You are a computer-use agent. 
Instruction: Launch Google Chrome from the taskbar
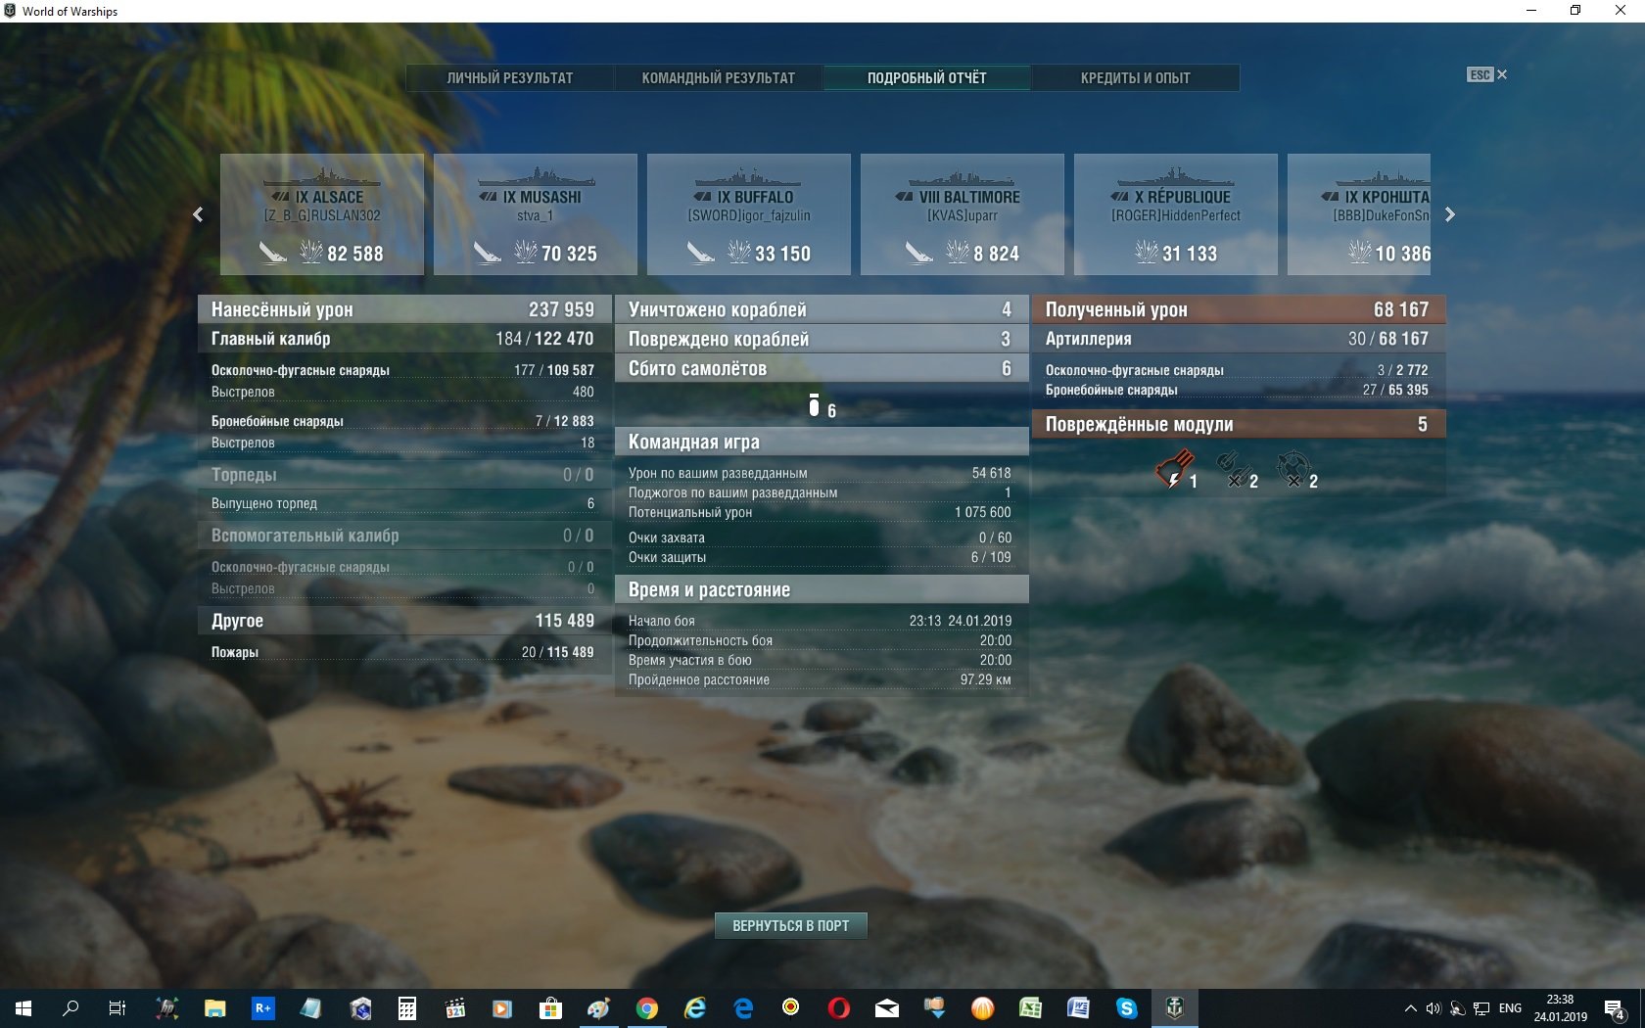point(646,1007)
